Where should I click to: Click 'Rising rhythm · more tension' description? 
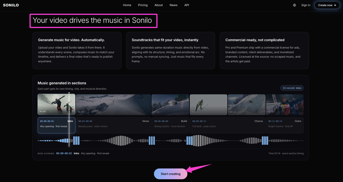170,126
